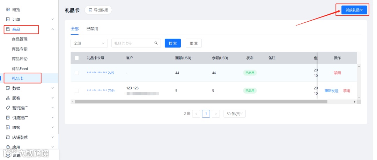Open 商品管理 in the sidebar

click(20, 39)
